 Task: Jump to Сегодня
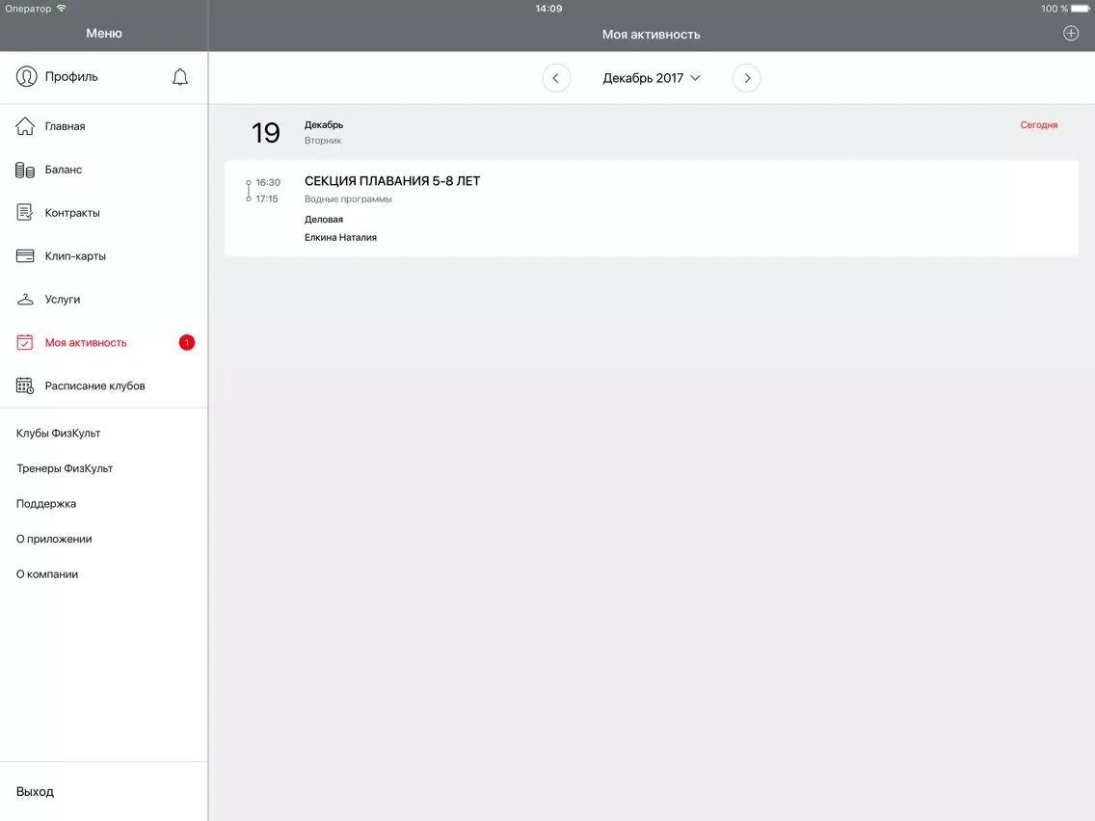(1038, 125)
